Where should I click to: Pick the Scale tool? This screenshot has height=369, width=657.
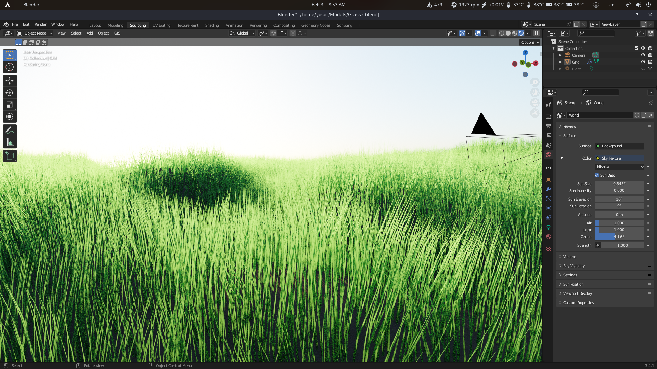(x=10, y=105)
